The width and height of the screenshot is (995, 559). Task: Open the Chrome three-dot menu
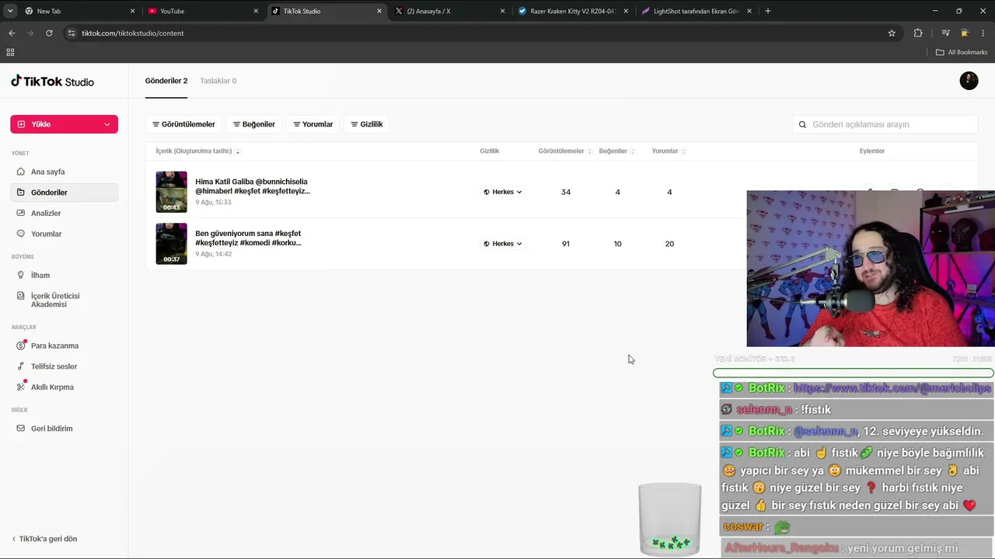983,33
